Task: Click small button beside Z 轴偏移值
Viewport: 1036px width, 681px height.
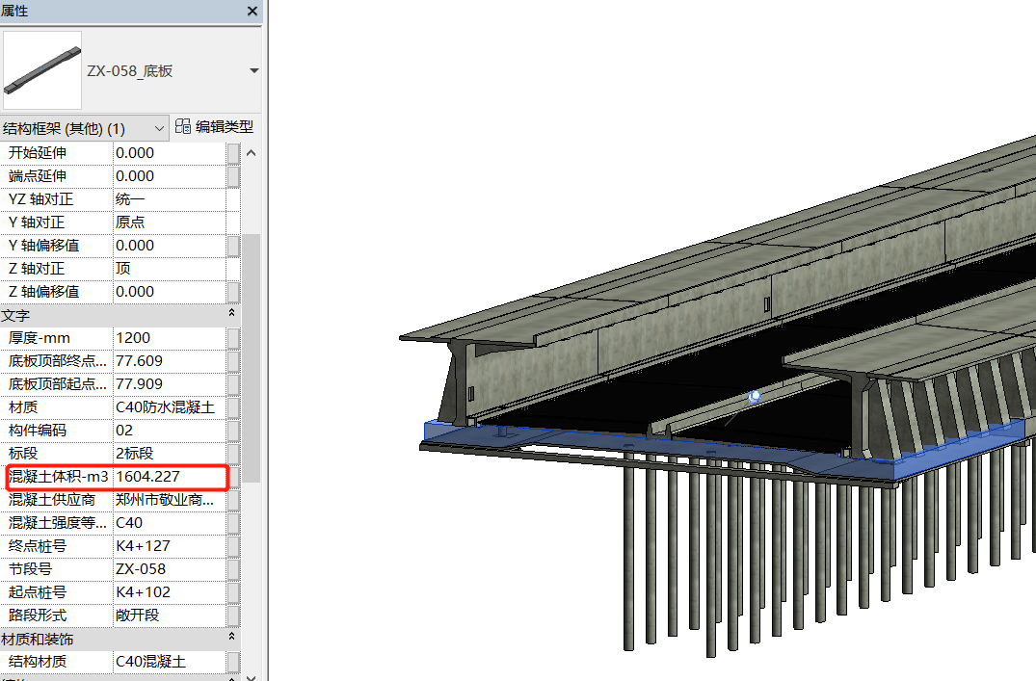Action: pos(233,292)
